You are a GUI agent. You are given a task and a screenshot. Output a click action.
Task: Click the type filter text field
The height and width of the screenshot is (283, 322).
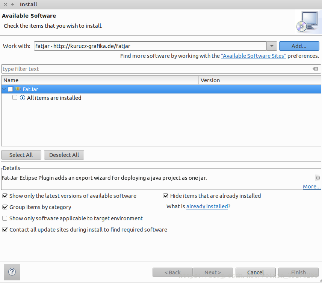(x=157, y=69)
